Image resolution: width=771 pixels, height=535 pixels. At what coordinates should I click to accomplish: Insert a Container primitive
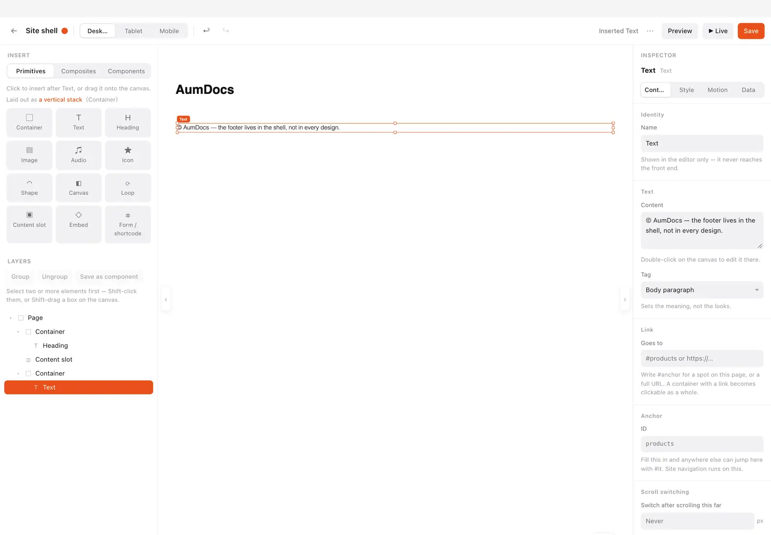point(29,122)
